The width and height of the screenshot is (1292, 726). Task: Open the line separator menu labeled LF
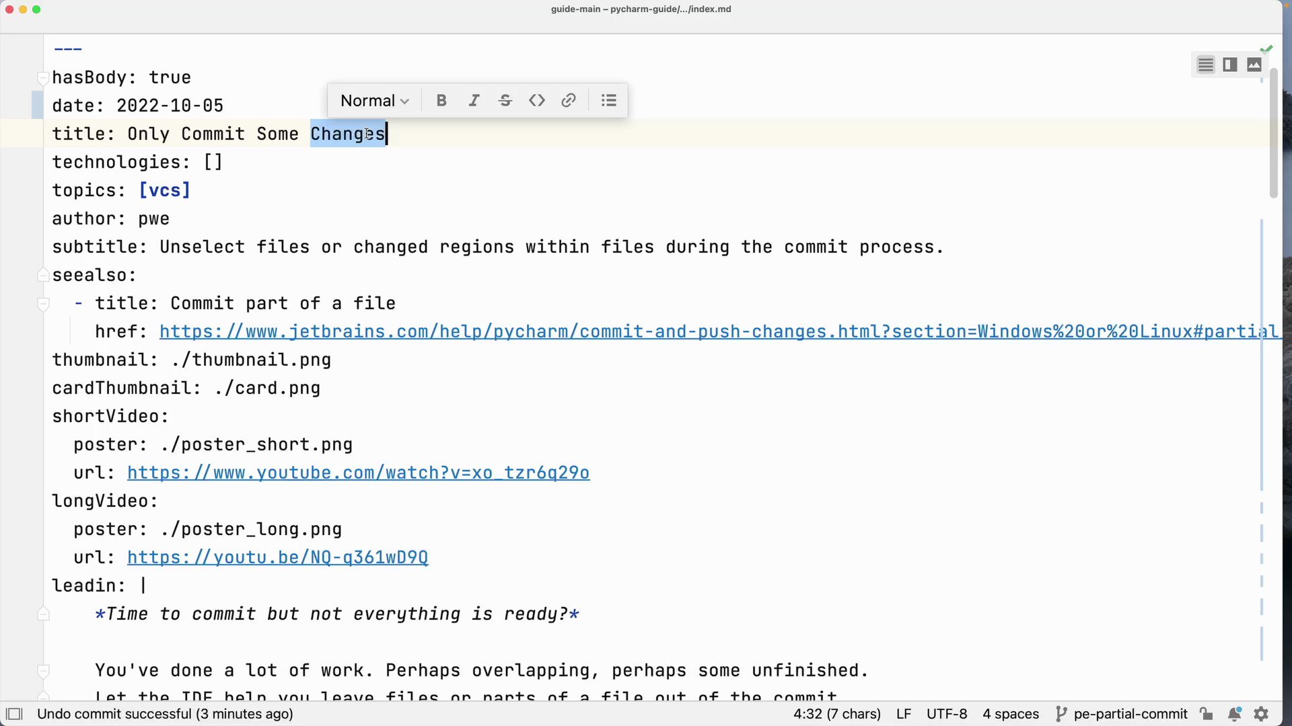[x=903, y=714]
